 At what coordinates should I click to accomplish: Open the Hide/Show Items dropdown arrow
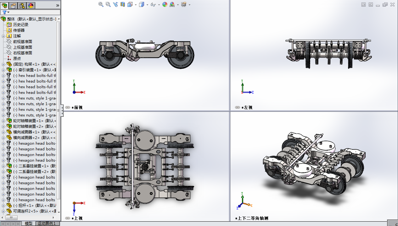[x=159, y=5]
